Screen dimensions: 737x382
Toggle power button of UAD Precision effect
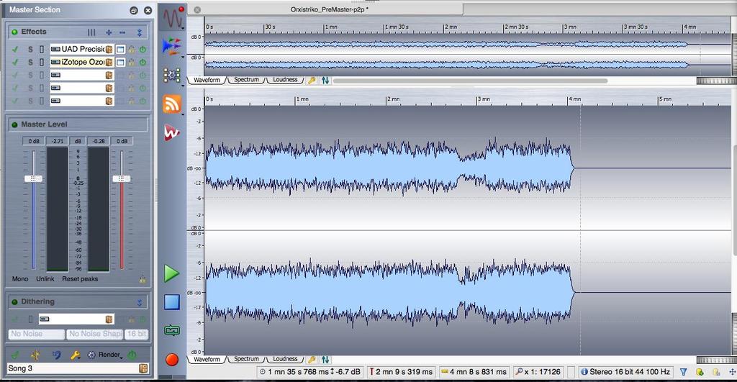(143, 50)
